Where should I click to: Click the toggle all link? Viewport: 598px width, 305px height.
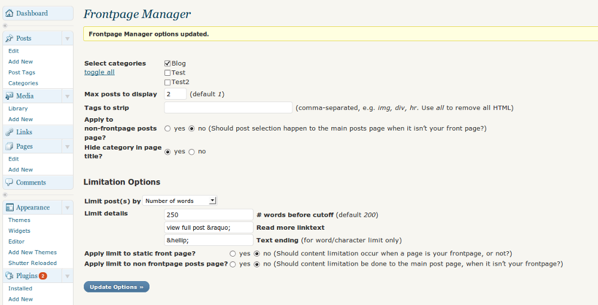click(x=99, y=72)
